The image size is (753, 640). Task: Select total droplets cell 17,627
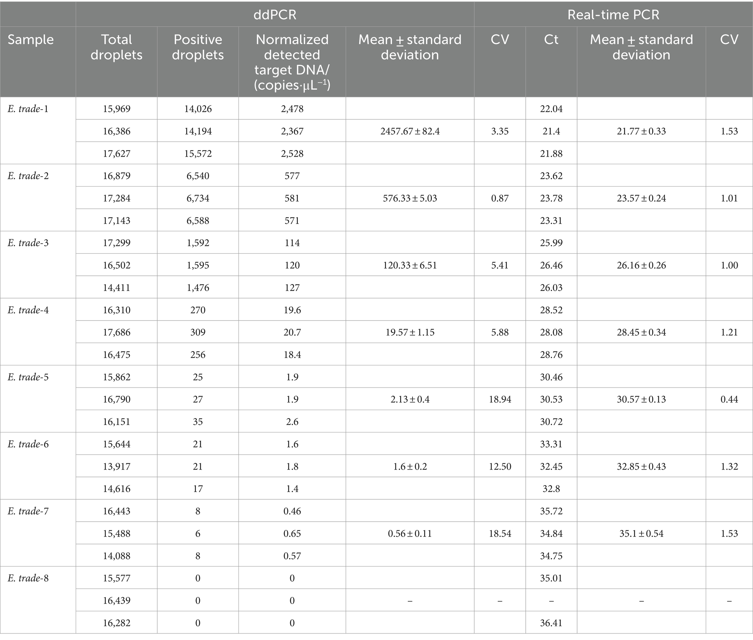click(x=117, y=153)
